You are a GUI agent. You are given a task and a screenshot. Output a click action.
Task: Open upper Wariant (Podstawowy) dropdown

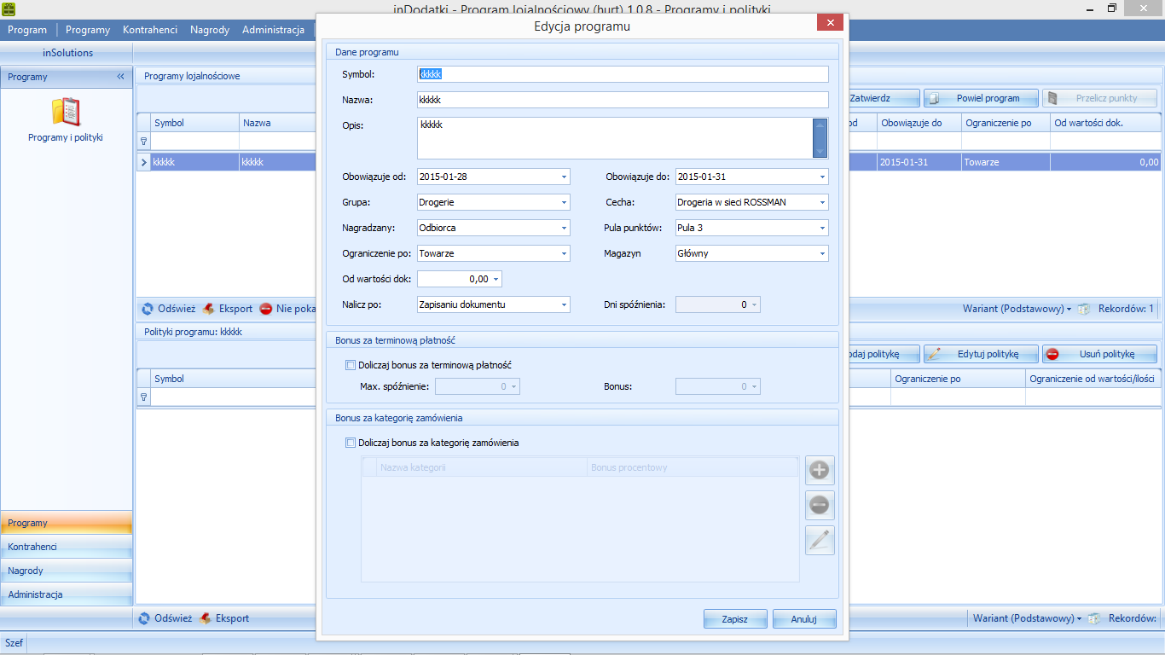[1017, 309]
